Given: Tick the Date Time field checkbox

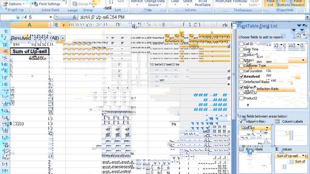Looking at the screenshot, I should tap(241, 49).
